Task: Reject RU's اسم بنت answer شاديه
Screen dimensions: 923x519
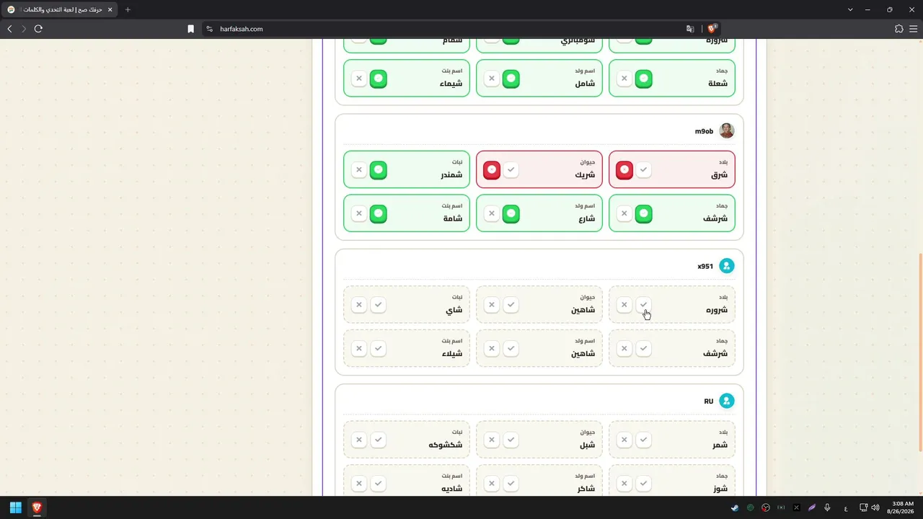Action: pyautogui.click(x=359, y=483)
